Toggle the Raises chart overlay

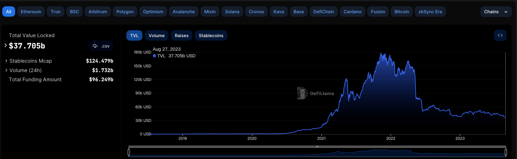tap(182, 36)
